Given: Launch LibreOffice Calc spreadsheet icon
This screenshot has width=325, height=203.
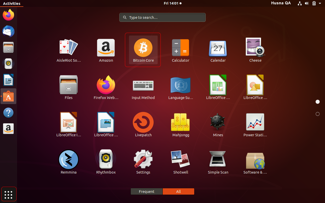Looking at the screenshot, I should pos(218,88).
